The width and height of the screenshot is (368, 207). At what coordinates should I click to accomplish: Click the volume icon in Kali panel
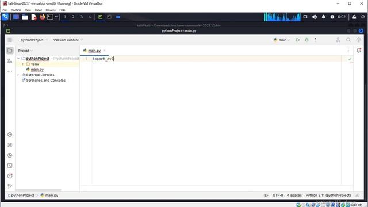tap(315, 17)
